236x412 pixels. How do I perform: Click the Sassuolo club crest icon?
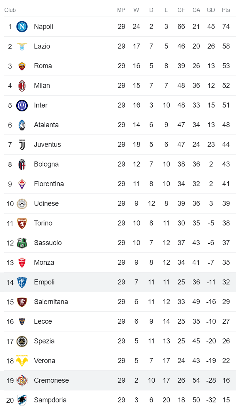pyautogui.click(x=22, y=243)
